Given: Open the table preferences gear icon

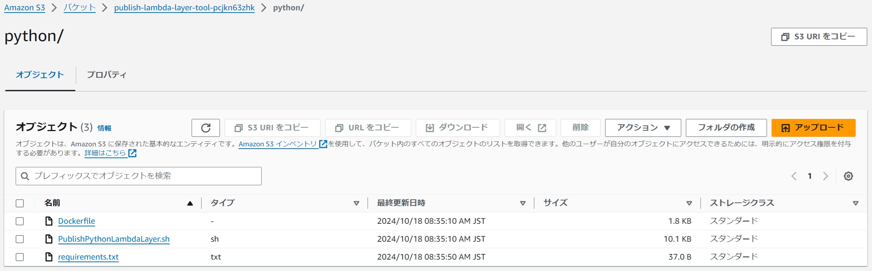Looking at the screenshot, I should point(848,176).
